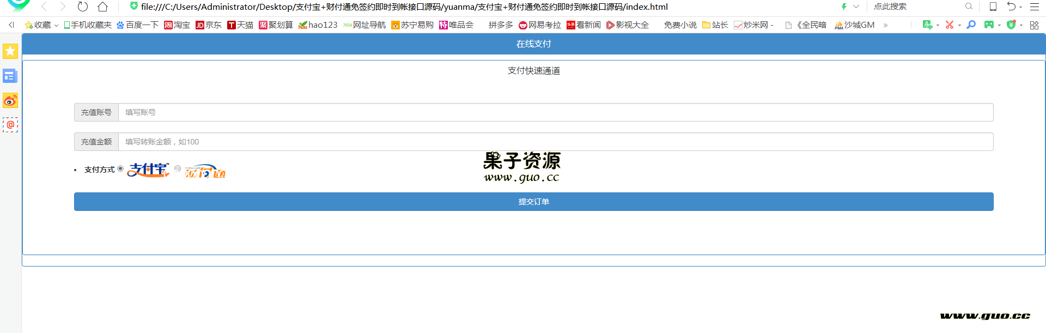Submit the order with 提交订单 button

(533, 202)
